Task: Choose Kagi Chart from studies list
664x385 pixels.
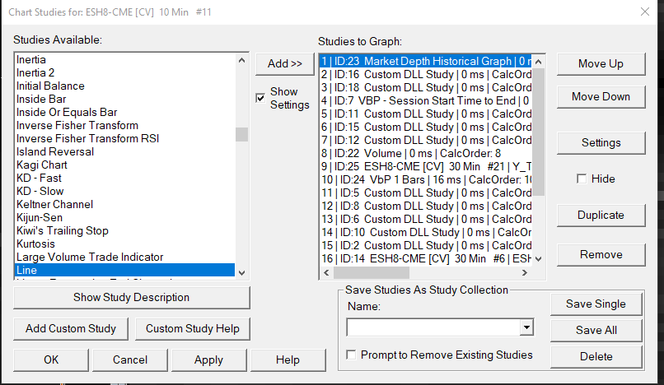Action: tap(42, 165)
